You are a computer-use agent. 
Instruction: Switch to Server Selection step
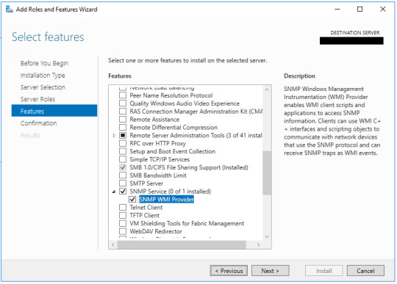43,87
